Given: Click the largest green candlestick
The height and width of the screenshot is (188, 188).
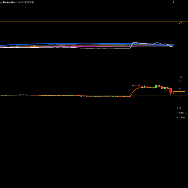Looking at the screenshot, I should click(x=156, y=86).
